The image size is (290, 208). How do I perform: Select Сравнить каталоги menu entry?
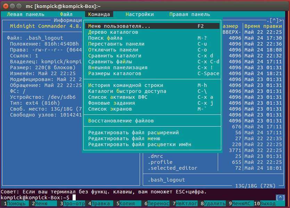click(x=115, y=56)
